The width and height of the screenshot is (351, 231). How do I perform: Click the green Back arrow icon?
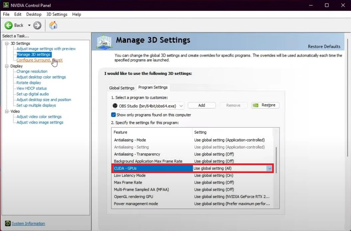pos(9,25)
